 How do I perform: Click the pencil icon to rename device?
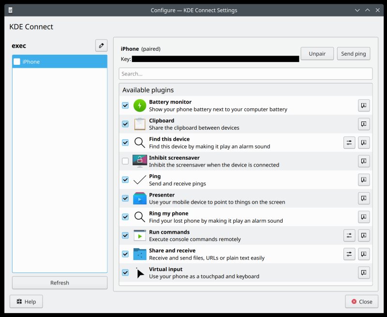pos(101,45)
